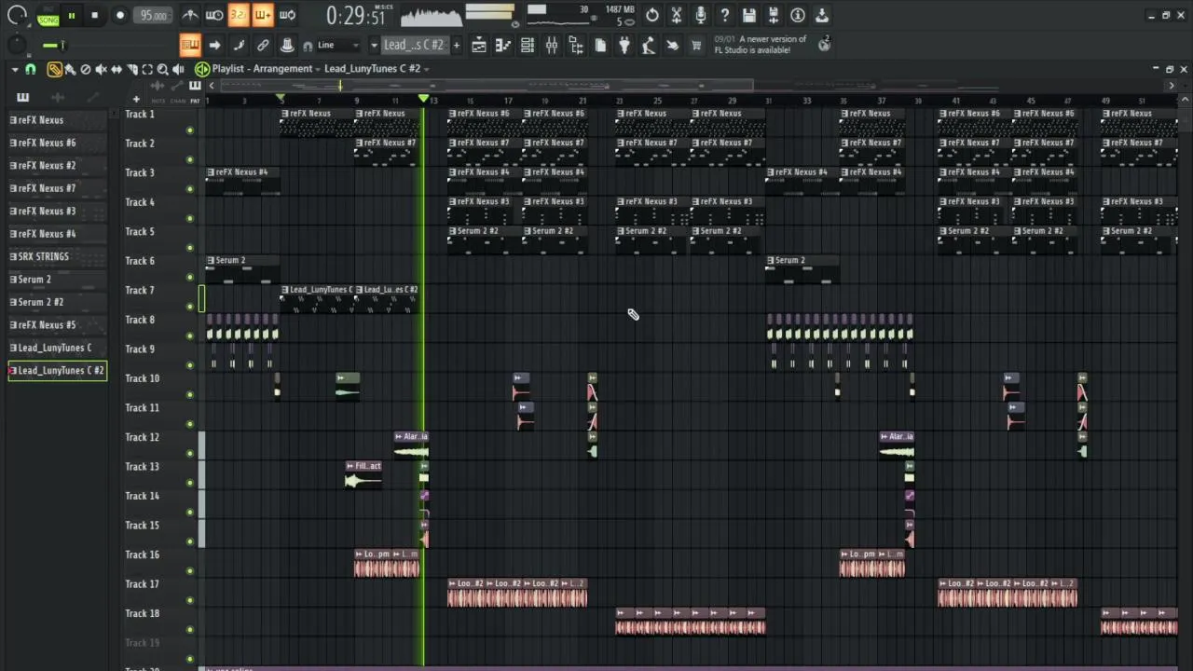Toggle loop recording
The height and width of the screenshot is (671, 1193).
click(x=287, y=15)
